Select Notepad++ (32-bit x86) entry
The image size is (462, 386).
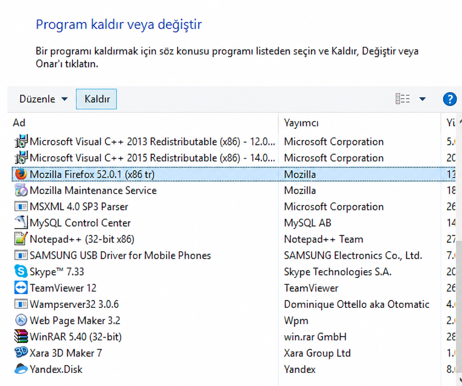coord(234,239)
